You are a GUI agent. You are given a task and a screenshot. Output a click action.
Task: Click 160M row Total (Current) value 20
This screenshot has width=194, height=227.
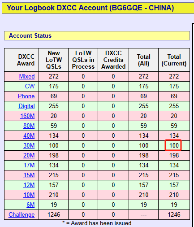(174, 116)
